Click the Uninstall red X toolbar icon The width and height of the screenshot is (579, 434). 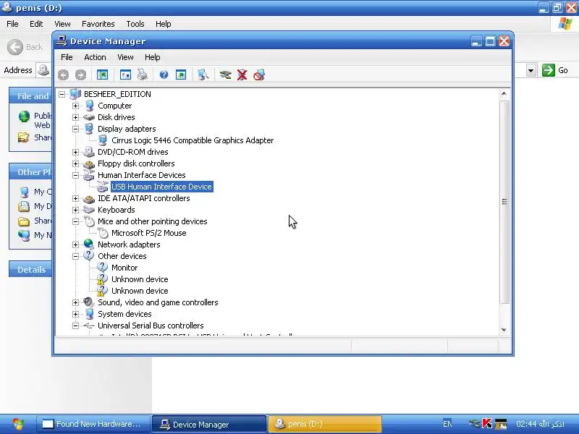click(x=242, y=75)
